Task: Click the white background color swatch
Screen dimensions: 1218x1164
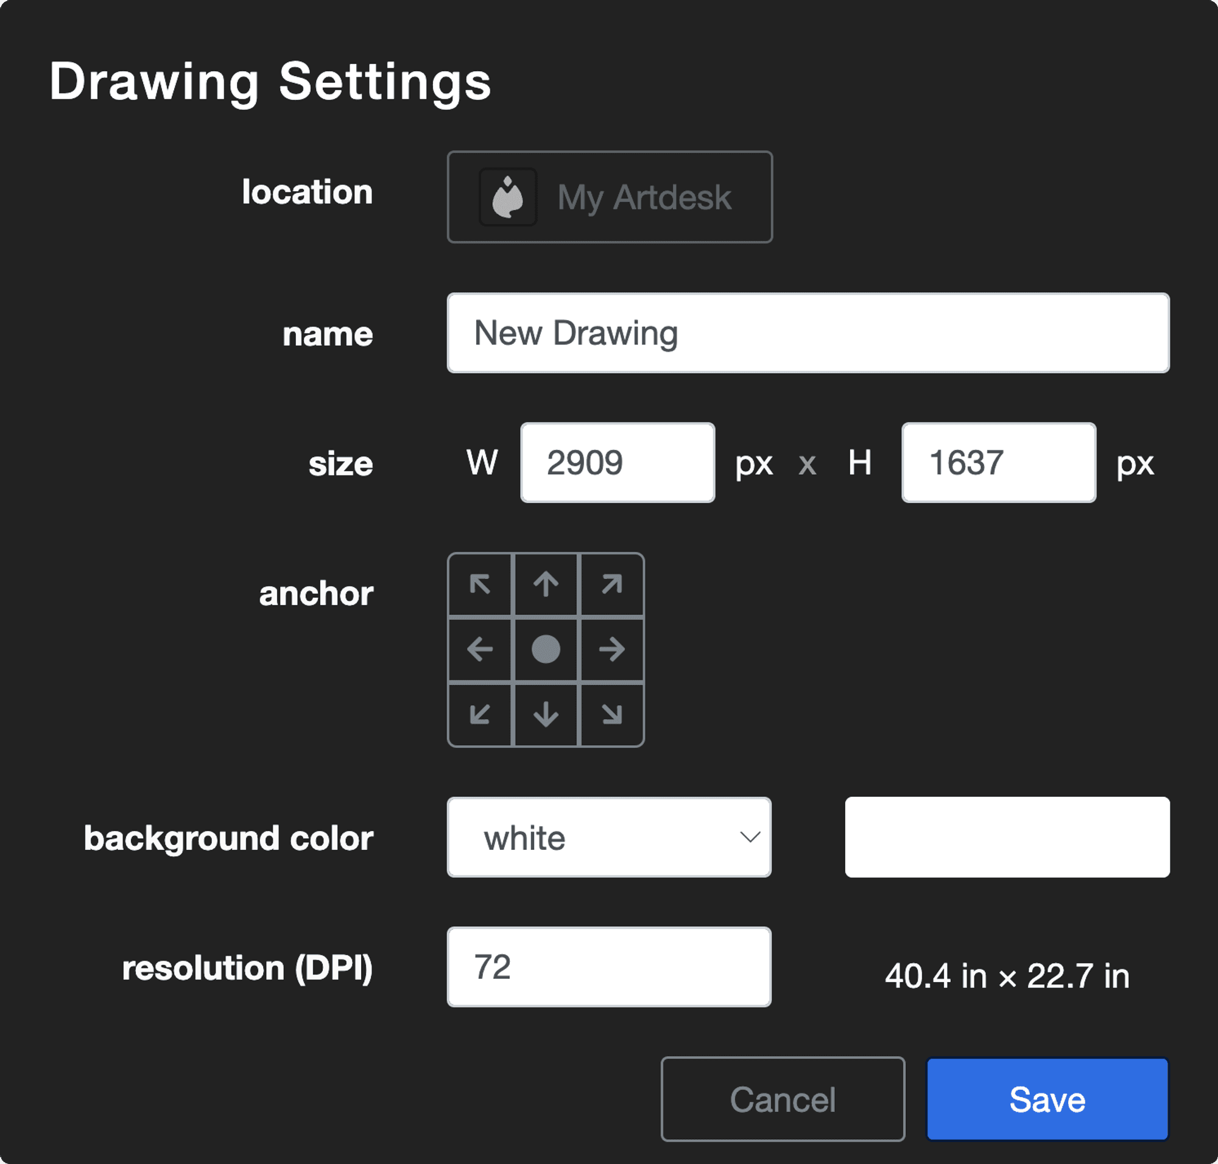Action: pos(1007,837)
